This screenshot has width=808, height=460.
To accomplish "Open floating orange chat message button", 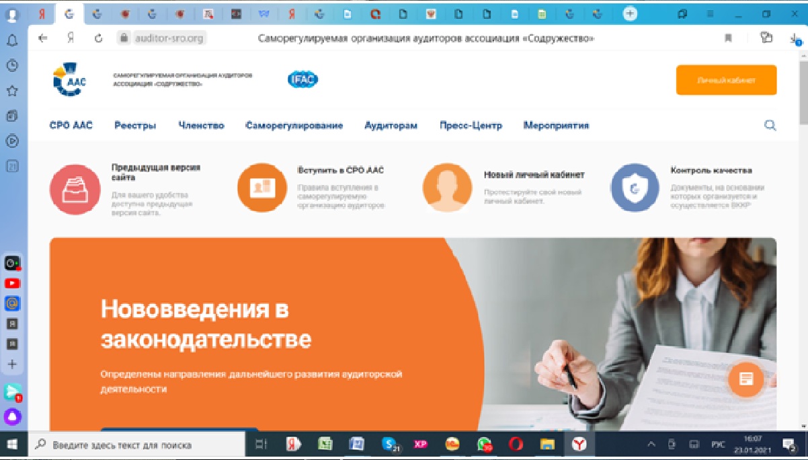I will pyautogui.click(x=746, y=379).
